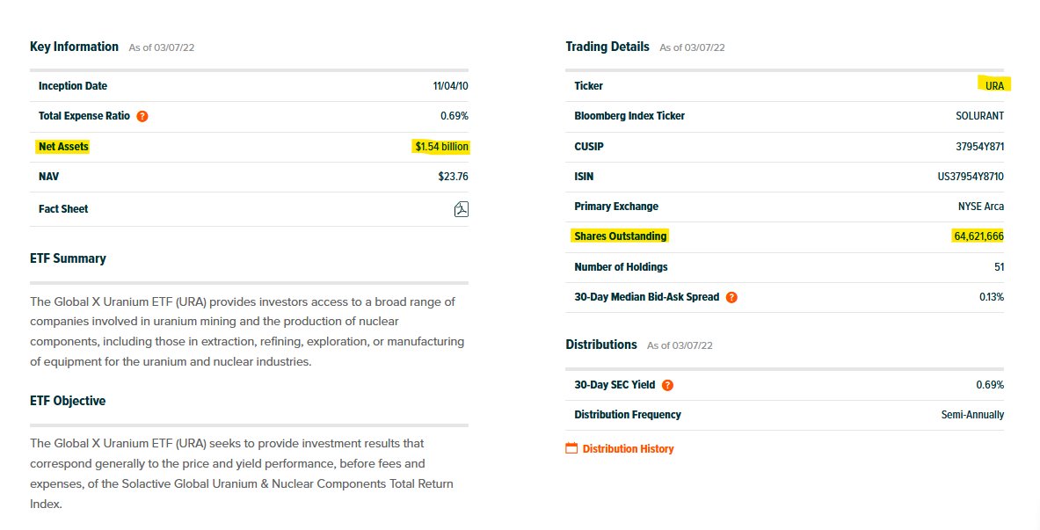Image resolution: width=1040 pixels, height=530 pixels.
Task: Click the US37954Y8710 ISIN value
Action: 971,177
